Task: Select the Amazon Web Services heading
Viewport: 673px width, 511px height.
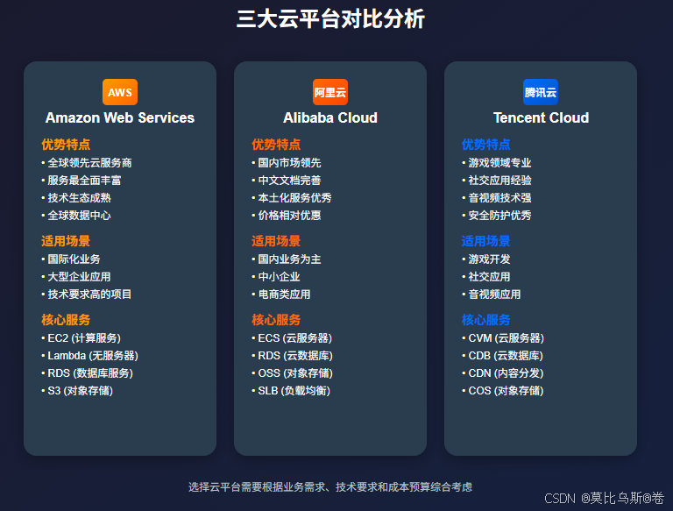Action: click(x=120, y=117)
